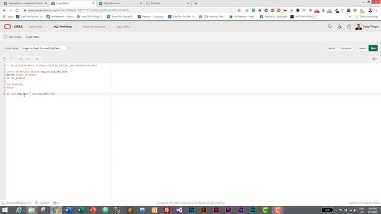Viewport: 381px width, 214px height.
Task: Open a new browser tab
Action: click(196, 4)
